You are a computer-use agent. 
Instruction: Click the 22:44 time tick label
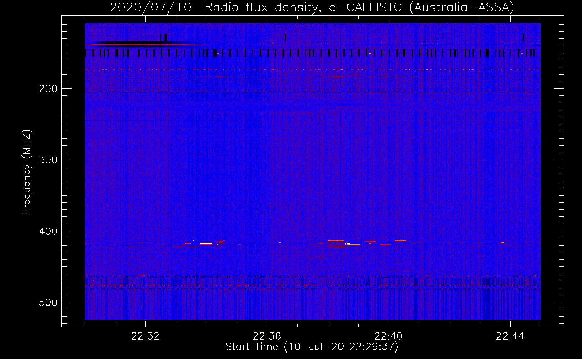tap(510, 336)
